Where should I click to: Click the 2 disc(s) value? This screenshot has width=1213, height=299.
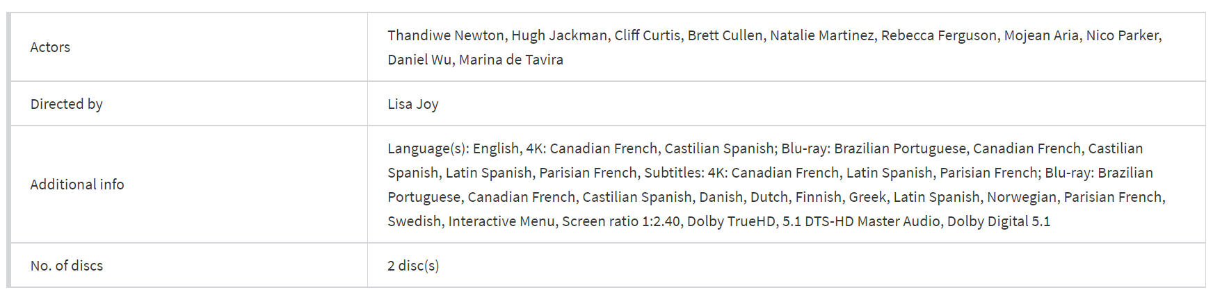pos(413,266)
